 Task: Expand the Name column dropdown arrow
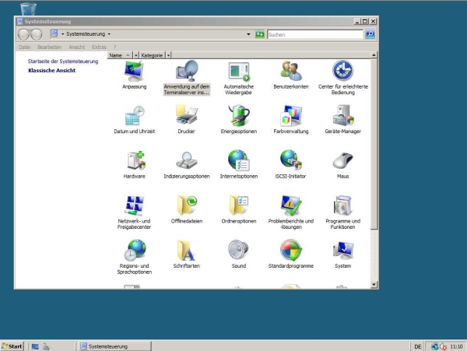point(135,55)
